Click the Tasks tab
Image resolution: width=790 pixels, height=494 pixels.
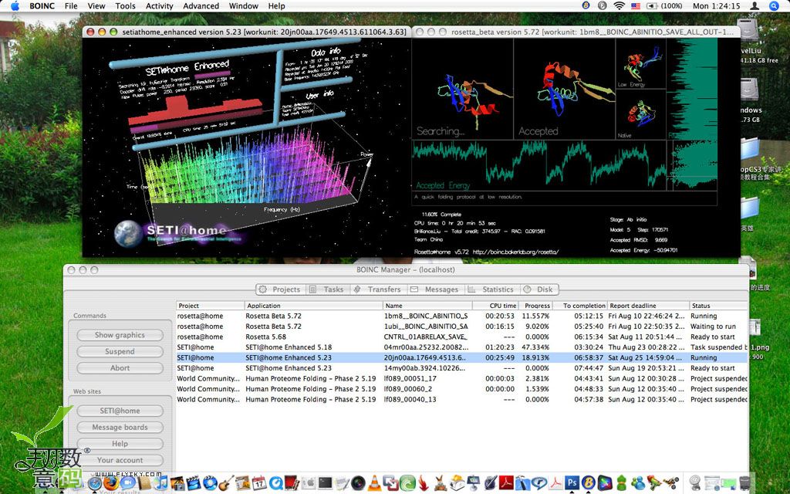pos(327,289)
